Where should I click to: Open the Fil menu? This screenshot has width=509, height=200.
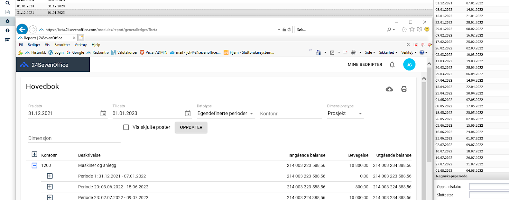[21, 45]
